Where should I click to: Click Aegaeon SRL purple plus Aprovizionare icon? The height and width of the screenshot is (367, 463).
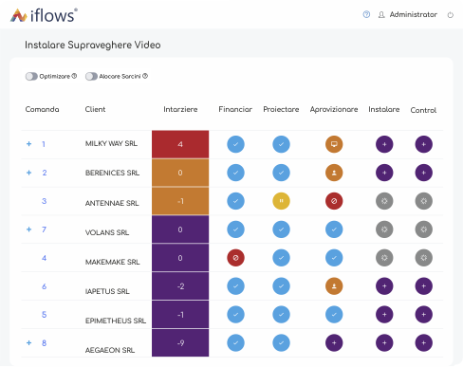point(334,343)
